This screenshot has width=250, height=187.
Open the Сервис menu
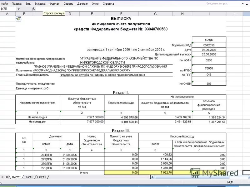[x=68, y=3]
